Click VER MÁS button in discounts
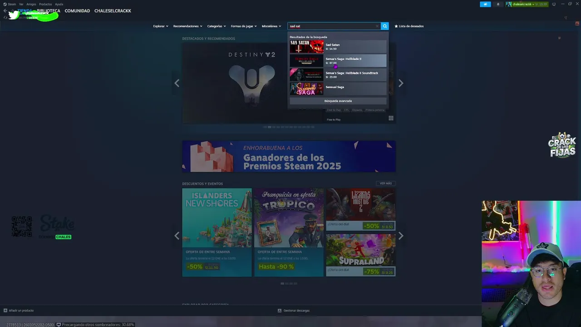Viewport: 581px width, 327px height. tap(386, 183)
